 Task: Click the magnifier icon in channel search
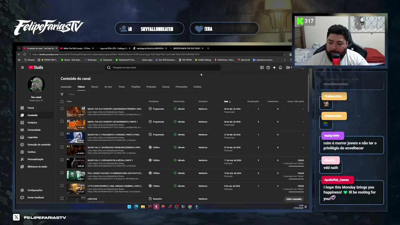point(109,67)
